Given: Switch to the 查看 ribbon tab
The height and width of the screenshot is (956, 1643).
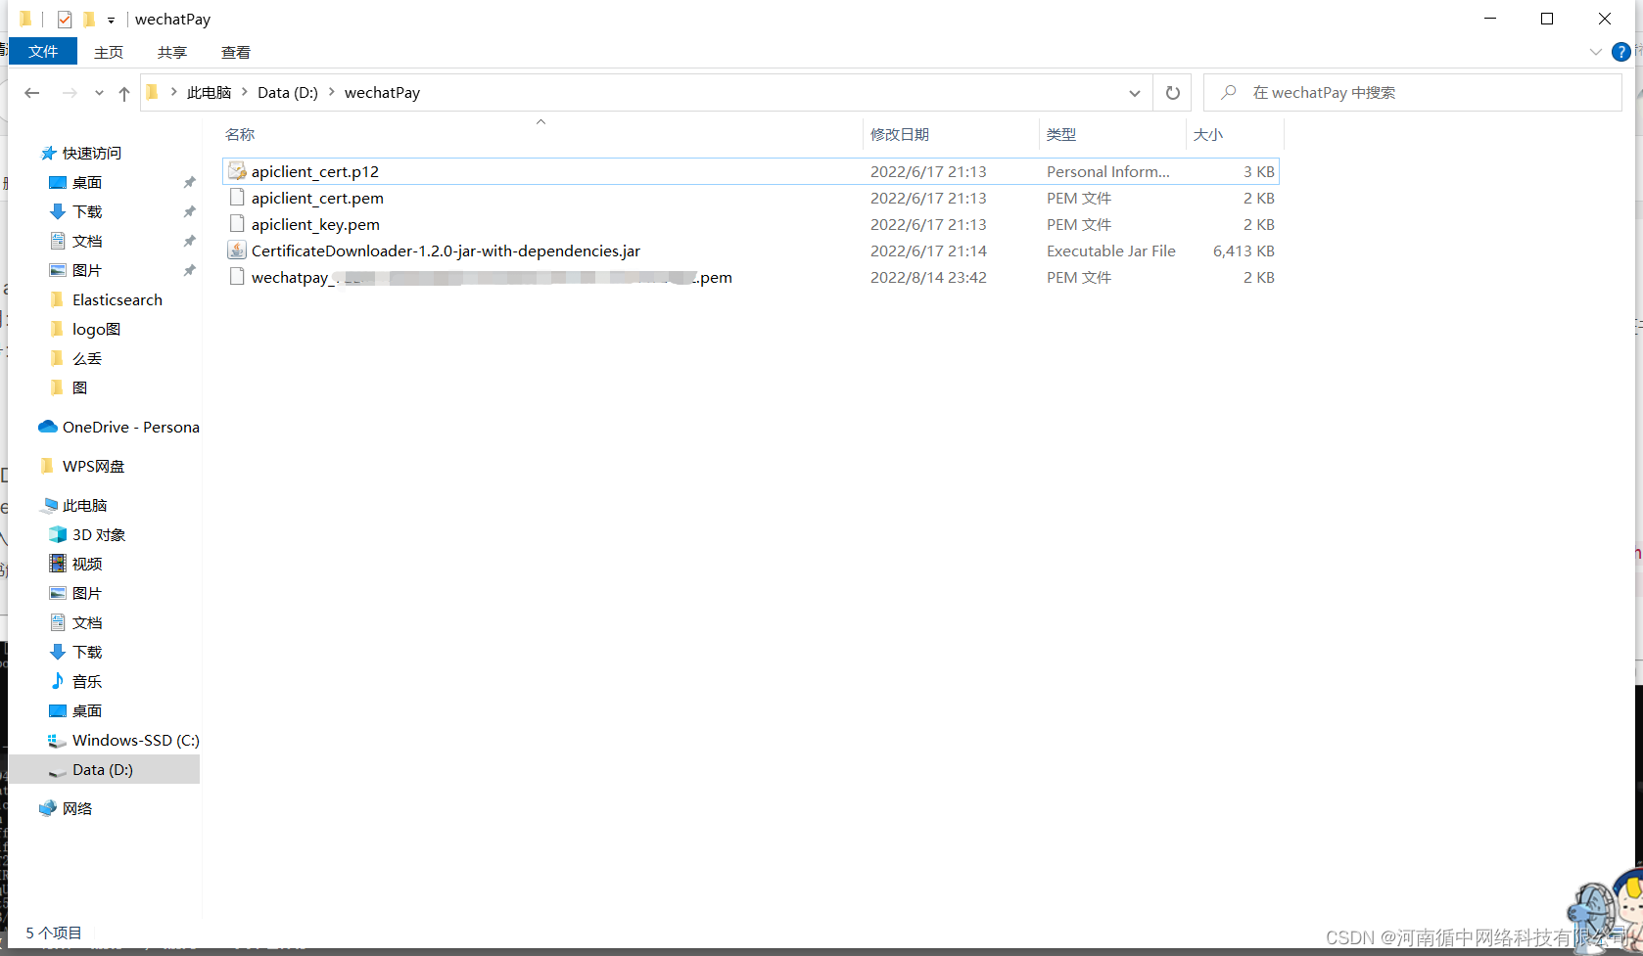Looking at the screenshot, I should click(x=236, y=52).
